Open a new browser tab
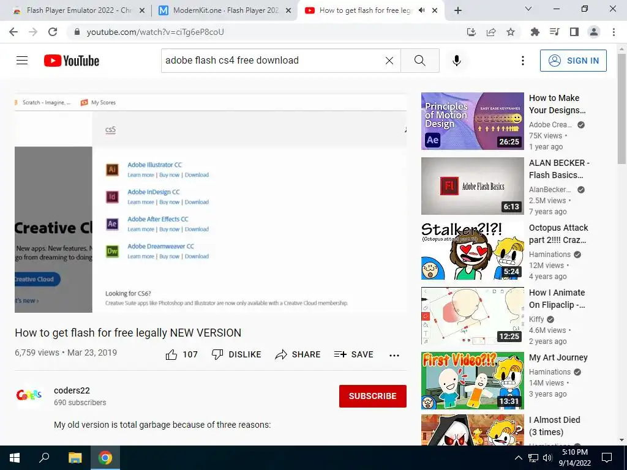The width and height of the screenshot is (627, 470). [458, 10]
